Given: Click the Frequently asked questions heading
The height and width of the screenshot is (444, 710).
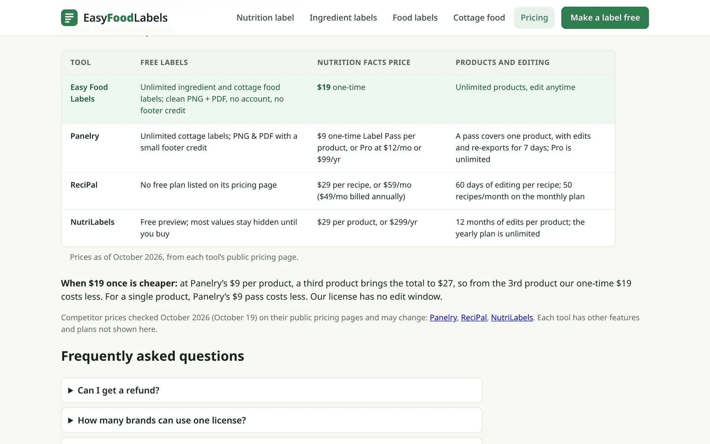Looking at the screenshot, I should coord(153,356).
